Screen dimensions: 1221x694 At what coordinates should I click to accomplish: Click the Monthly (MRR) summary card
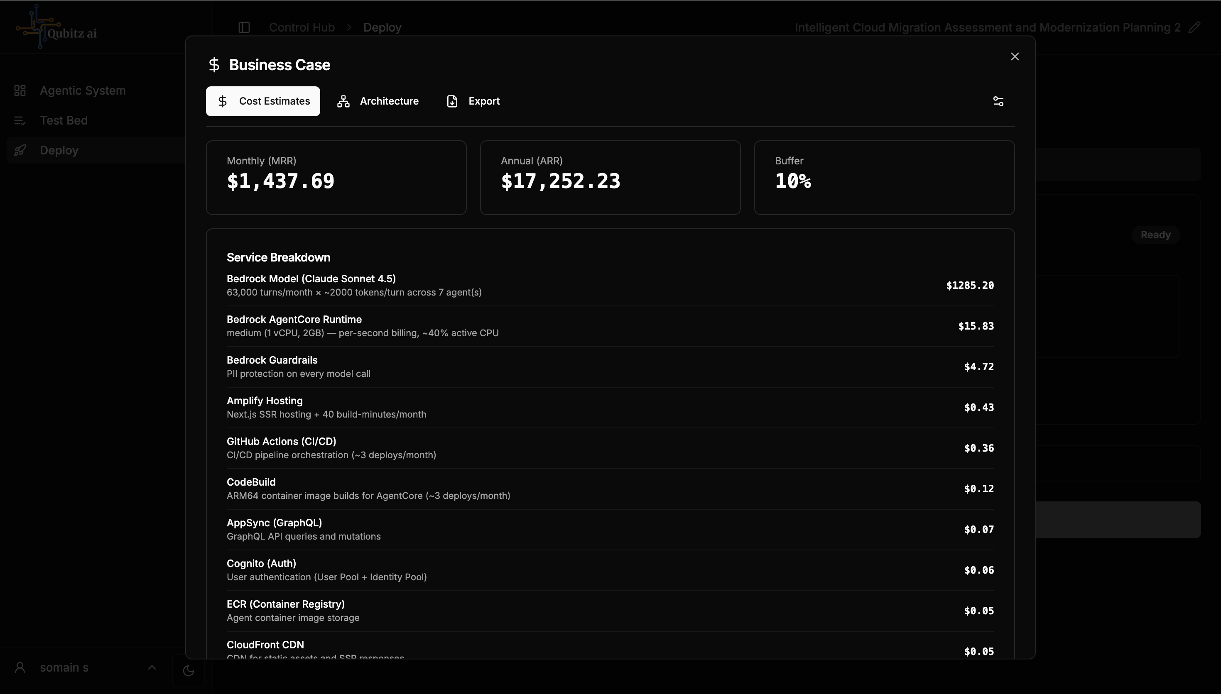coord(336,177)
